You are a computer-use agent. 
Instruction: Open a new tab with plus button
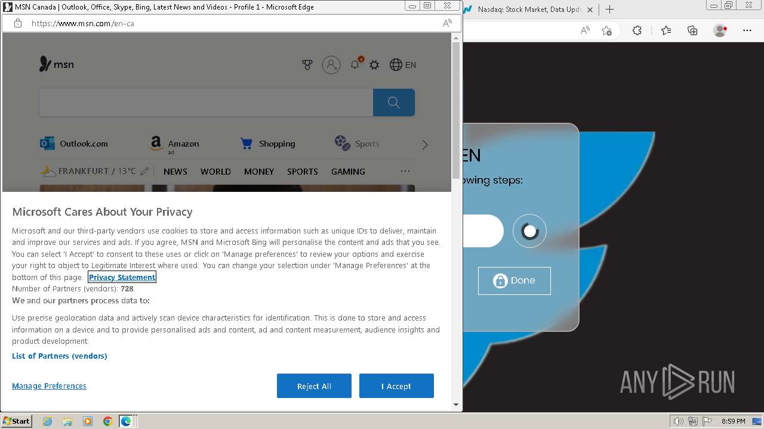click(x=609, y=10)
